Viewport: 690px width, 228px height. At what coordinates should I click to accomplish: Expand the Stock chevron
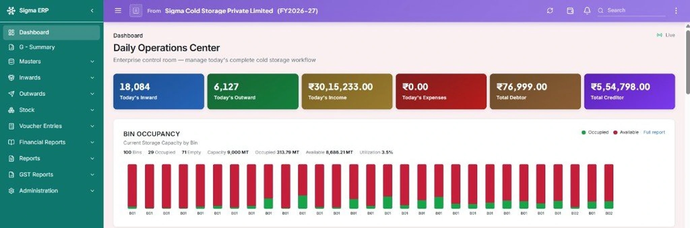pos(92,110)
